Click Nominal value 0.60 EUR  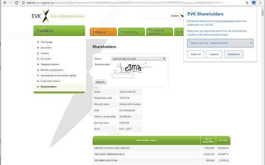coord(124,123)
